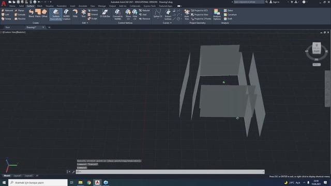The image size is (331, 186).
Task: Select Draft analysis
Action: [228, 19]
